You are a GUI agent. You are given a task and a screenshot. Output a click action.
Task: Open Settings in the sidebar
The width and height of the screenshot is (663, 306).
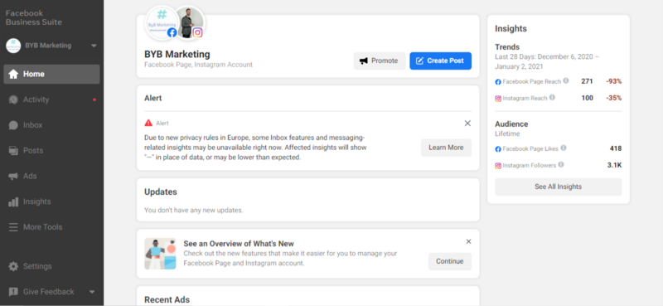pyautogui.click(x=51, y=266)
